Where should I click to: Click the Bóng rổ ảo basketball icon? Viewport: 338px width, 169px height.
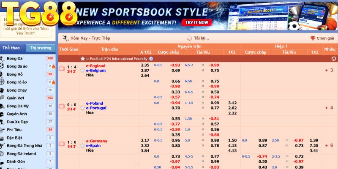(2, 82)
